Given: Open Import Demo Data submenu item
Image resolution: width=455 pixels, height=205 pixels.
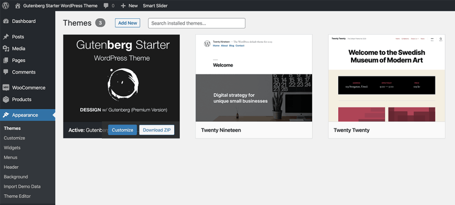Looking at the screenshot, I should pyautogui.click(x=22, y=186).
